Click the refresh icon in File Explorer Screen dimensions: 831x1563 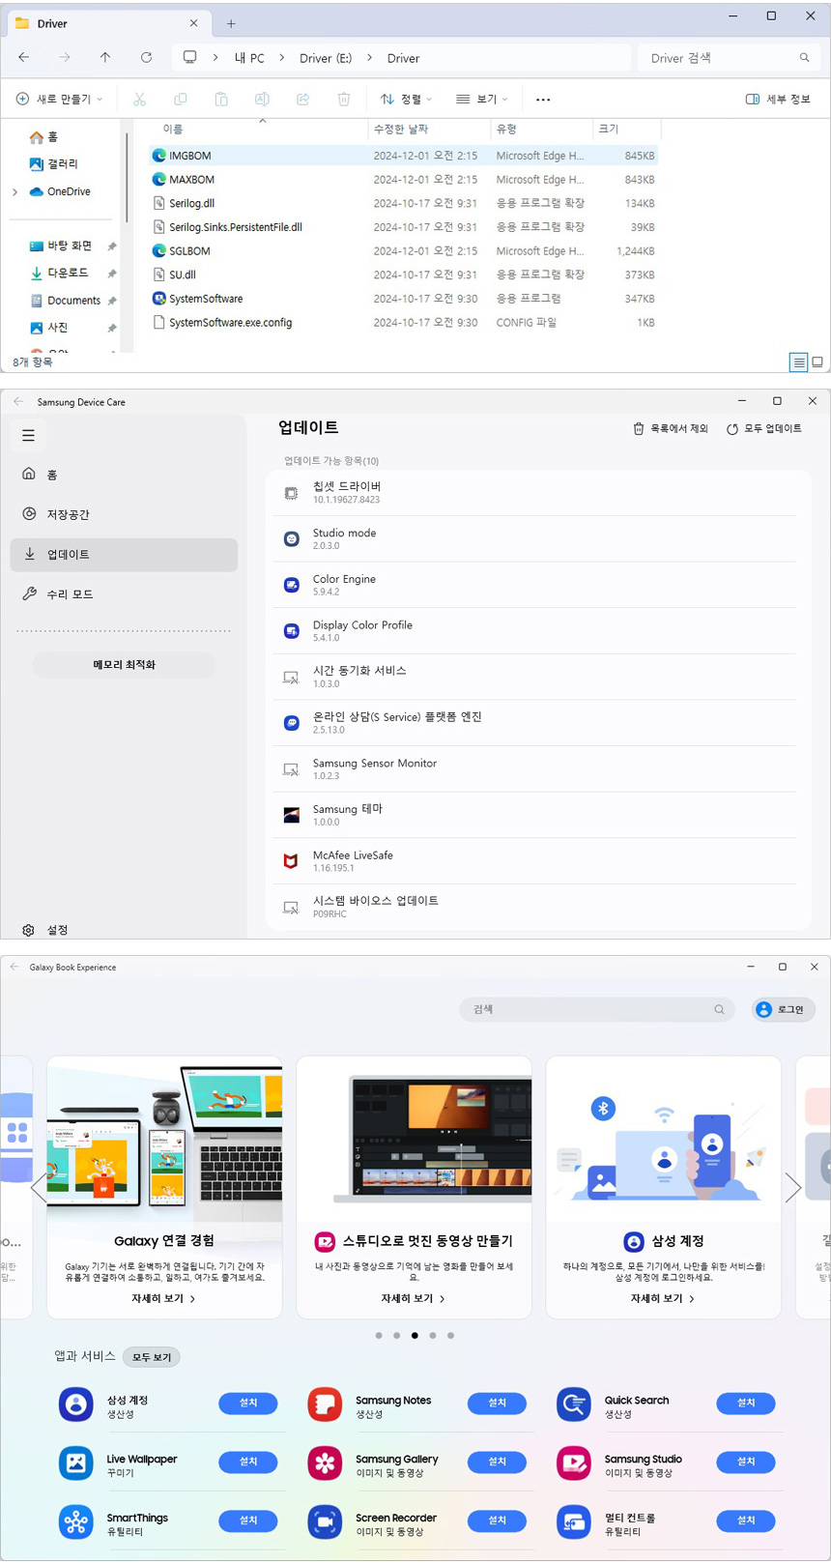tap(146, 58)
